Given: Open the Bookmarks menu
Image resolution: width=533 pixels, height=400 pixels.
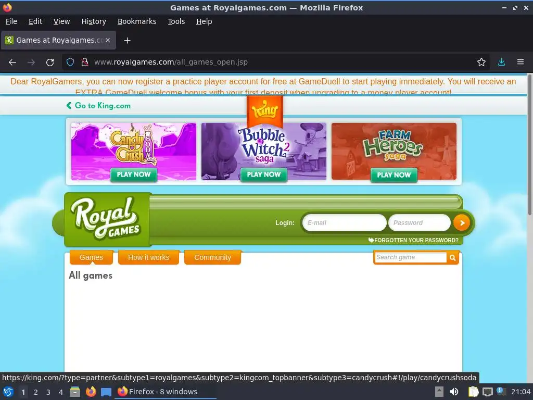Looking at the screenshot, I should tap(137, 21).
